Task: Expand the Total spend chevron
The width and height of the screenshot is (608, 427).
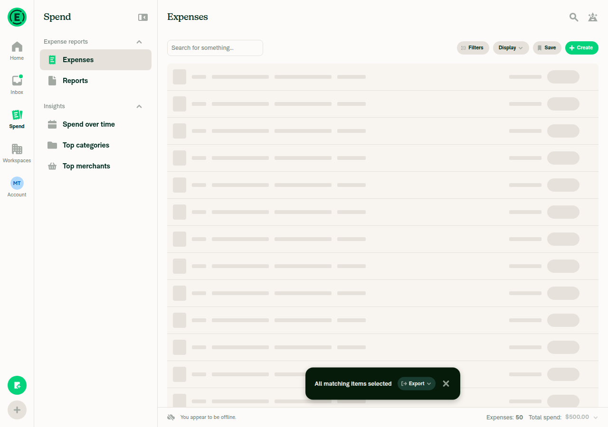Action: pyautogui.click(x=596, y=418)
